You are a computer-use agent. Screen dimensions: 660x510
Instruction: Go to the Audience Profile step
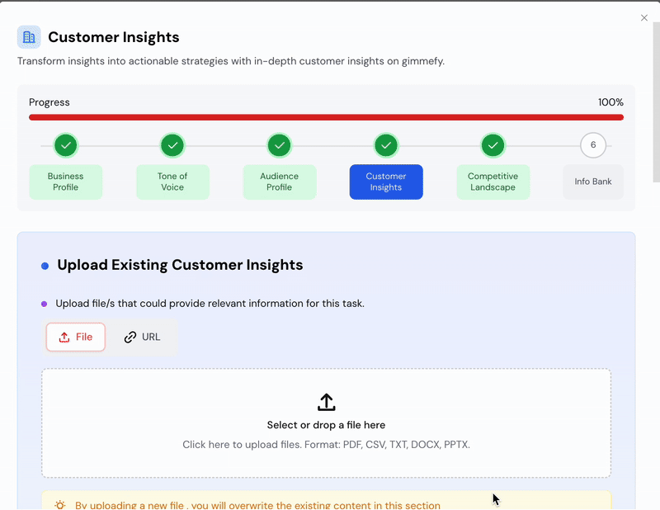point(279,182)
